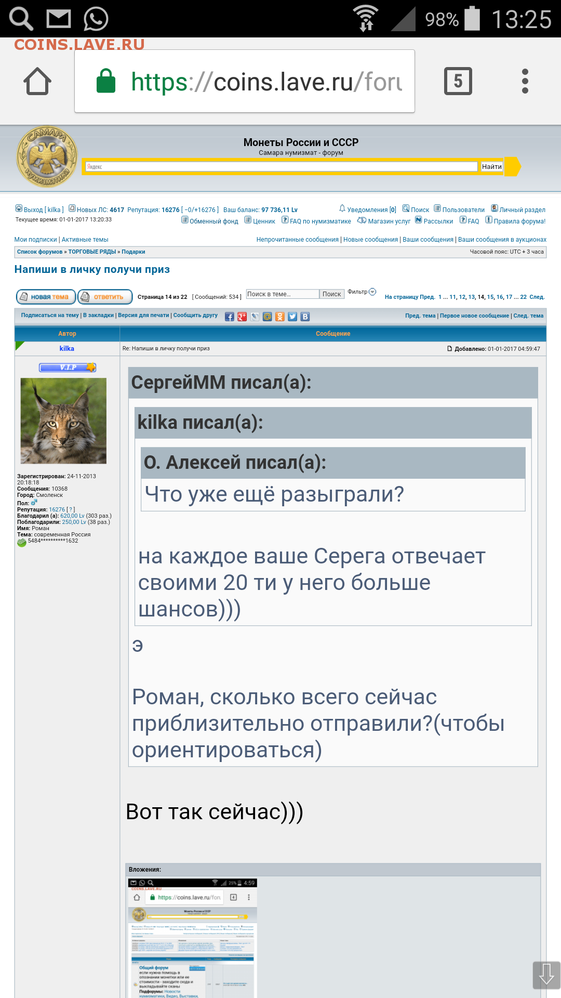Tap the search magnifier in status bar
561x998 pixels.
[x=21, y=19]
